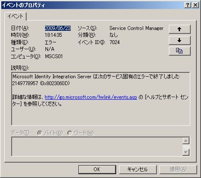The width and height of the screenshot is (201, 178).
Task: Click the キャンセル button
Action: (138, 169)
